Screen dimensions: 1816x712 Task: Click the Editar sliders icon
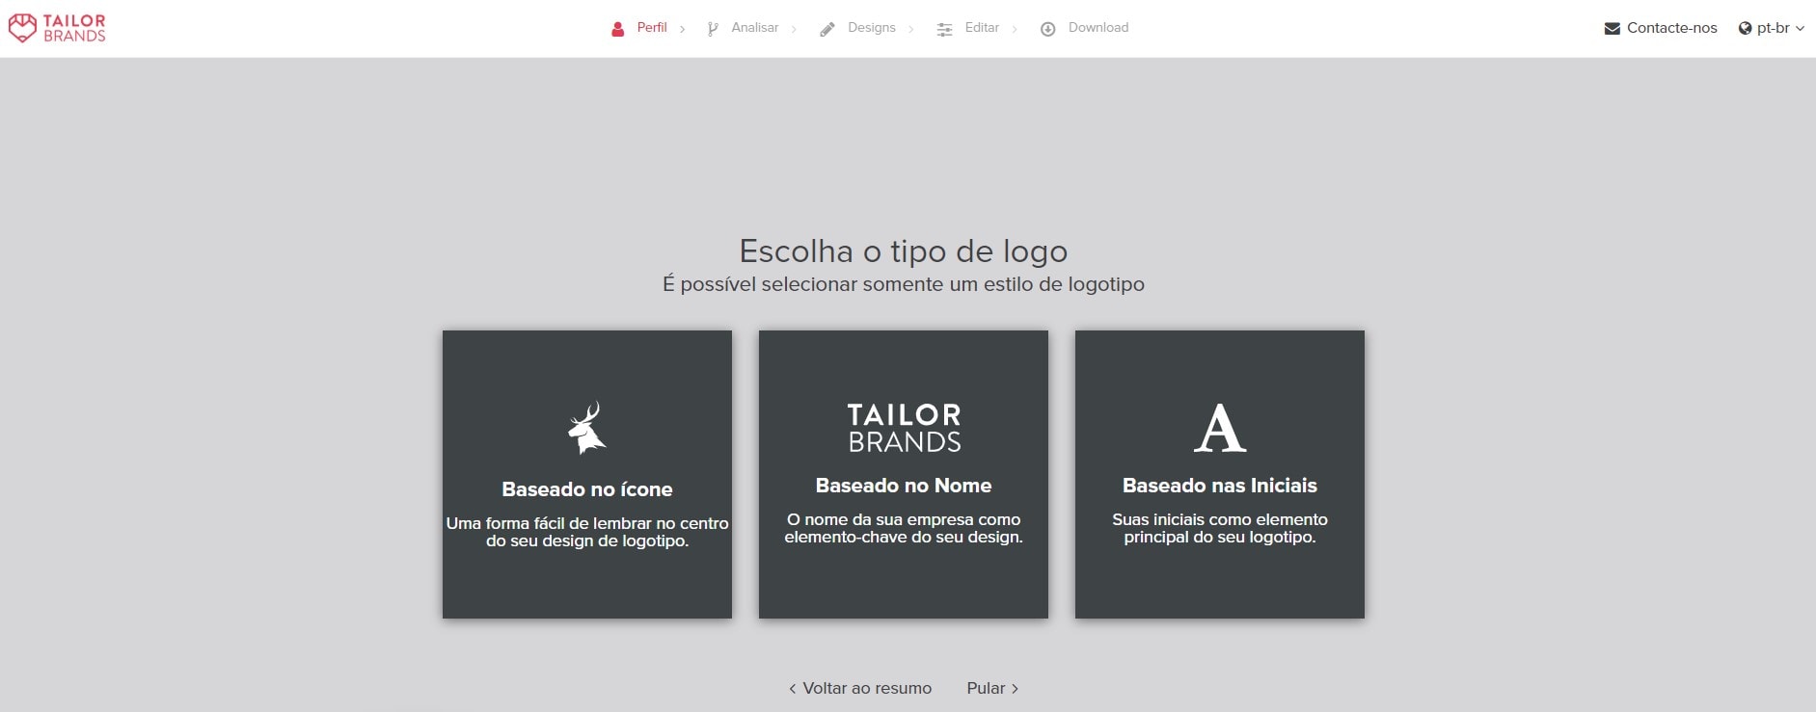point(944,29)
